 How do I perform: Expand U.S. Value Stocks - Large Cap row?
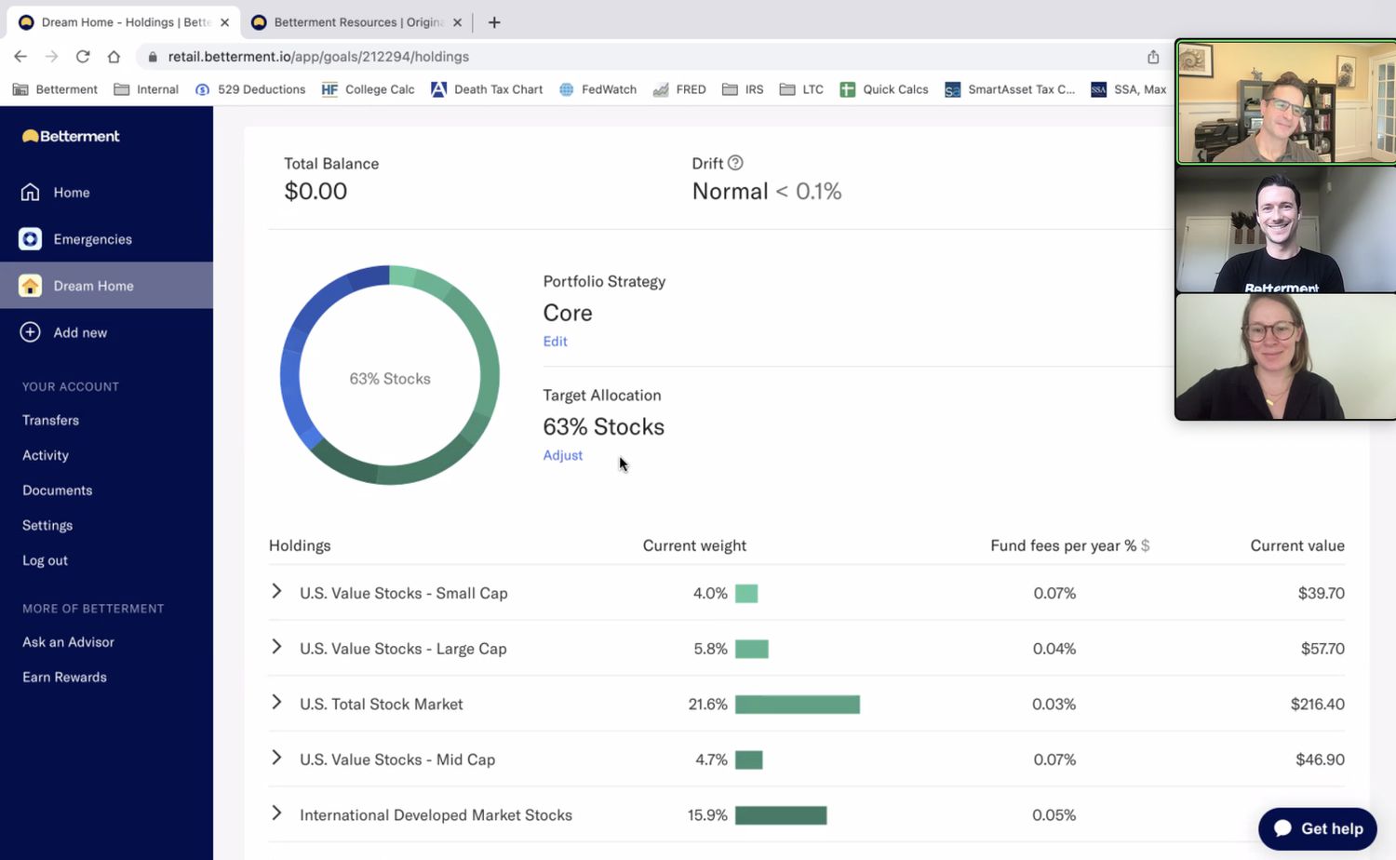tap(276, 647)
